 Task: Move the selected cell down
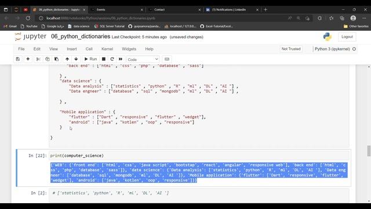point(76,59)
